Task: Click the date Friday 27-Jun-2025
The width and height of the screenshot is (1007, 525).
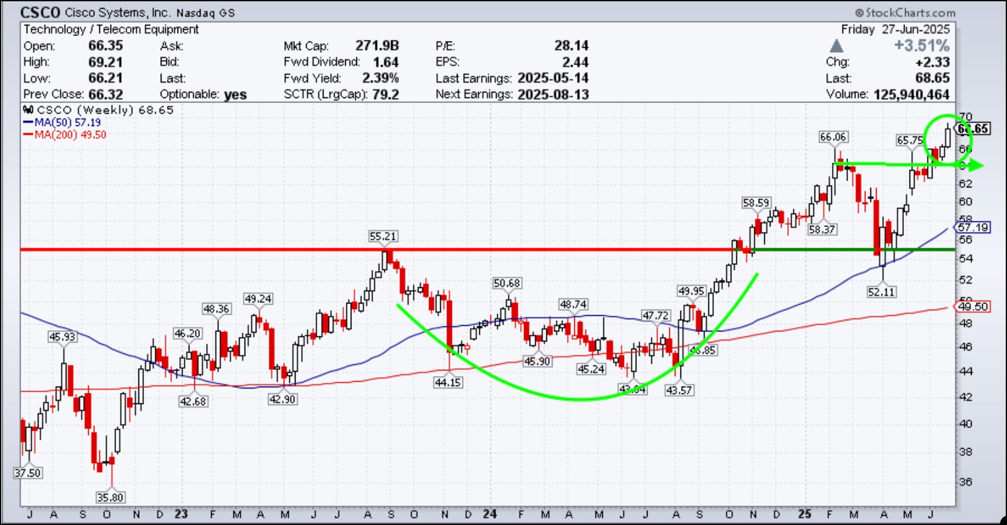Action: click(895, 29)
